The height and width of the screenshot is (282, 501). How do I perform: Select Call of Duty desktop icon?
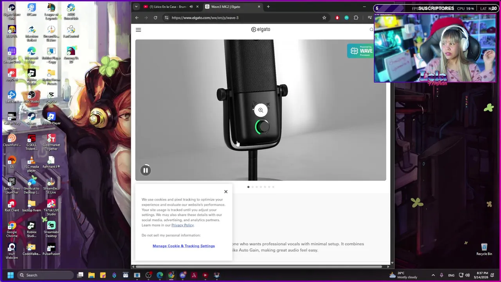12,119
